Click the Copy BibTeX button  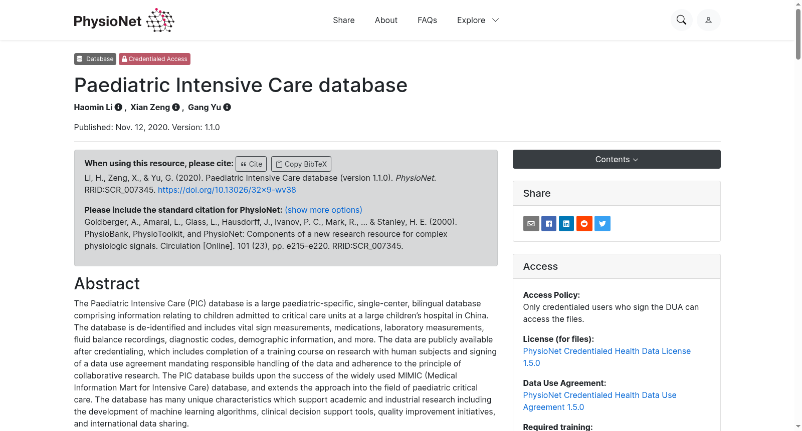click(x=301, y=164)
